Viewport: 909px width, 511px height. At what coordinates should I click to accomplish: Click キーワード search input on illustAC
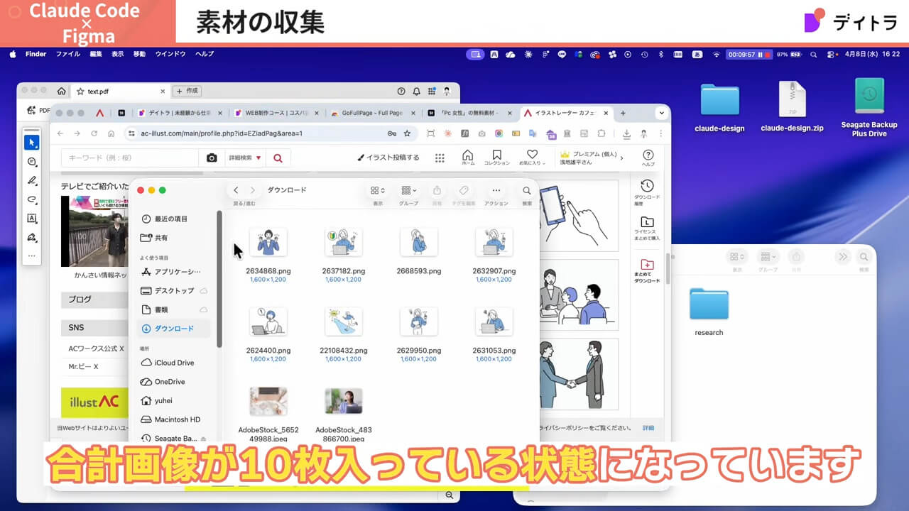pyautogui.click(x=130, y=158)
